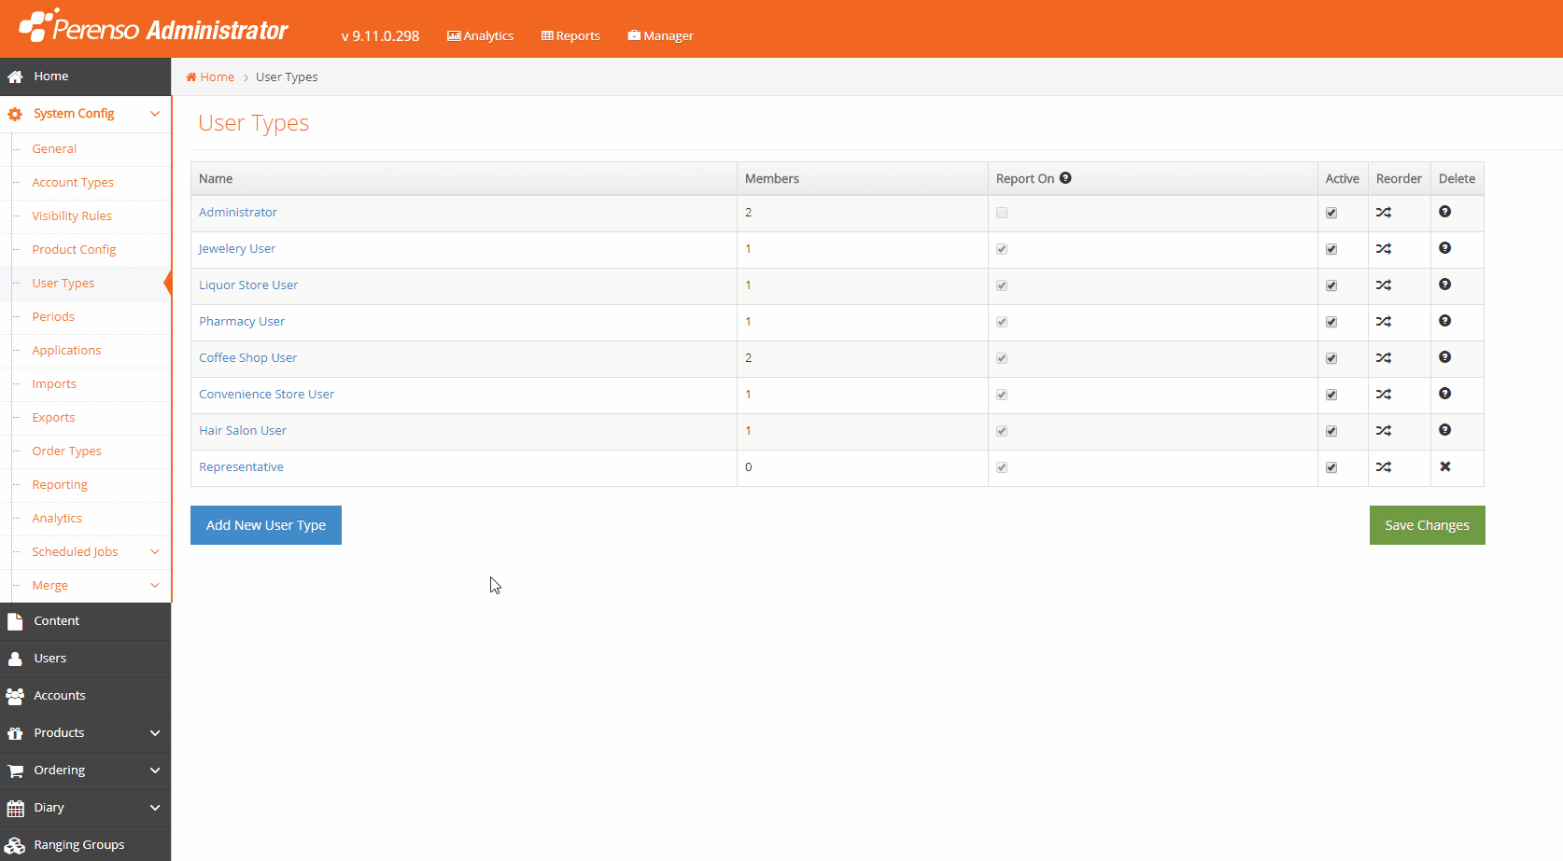The image size is (1563, 861).
Task: Click the Diary calendar icon in sidebar
Action: tap(15, 808)
